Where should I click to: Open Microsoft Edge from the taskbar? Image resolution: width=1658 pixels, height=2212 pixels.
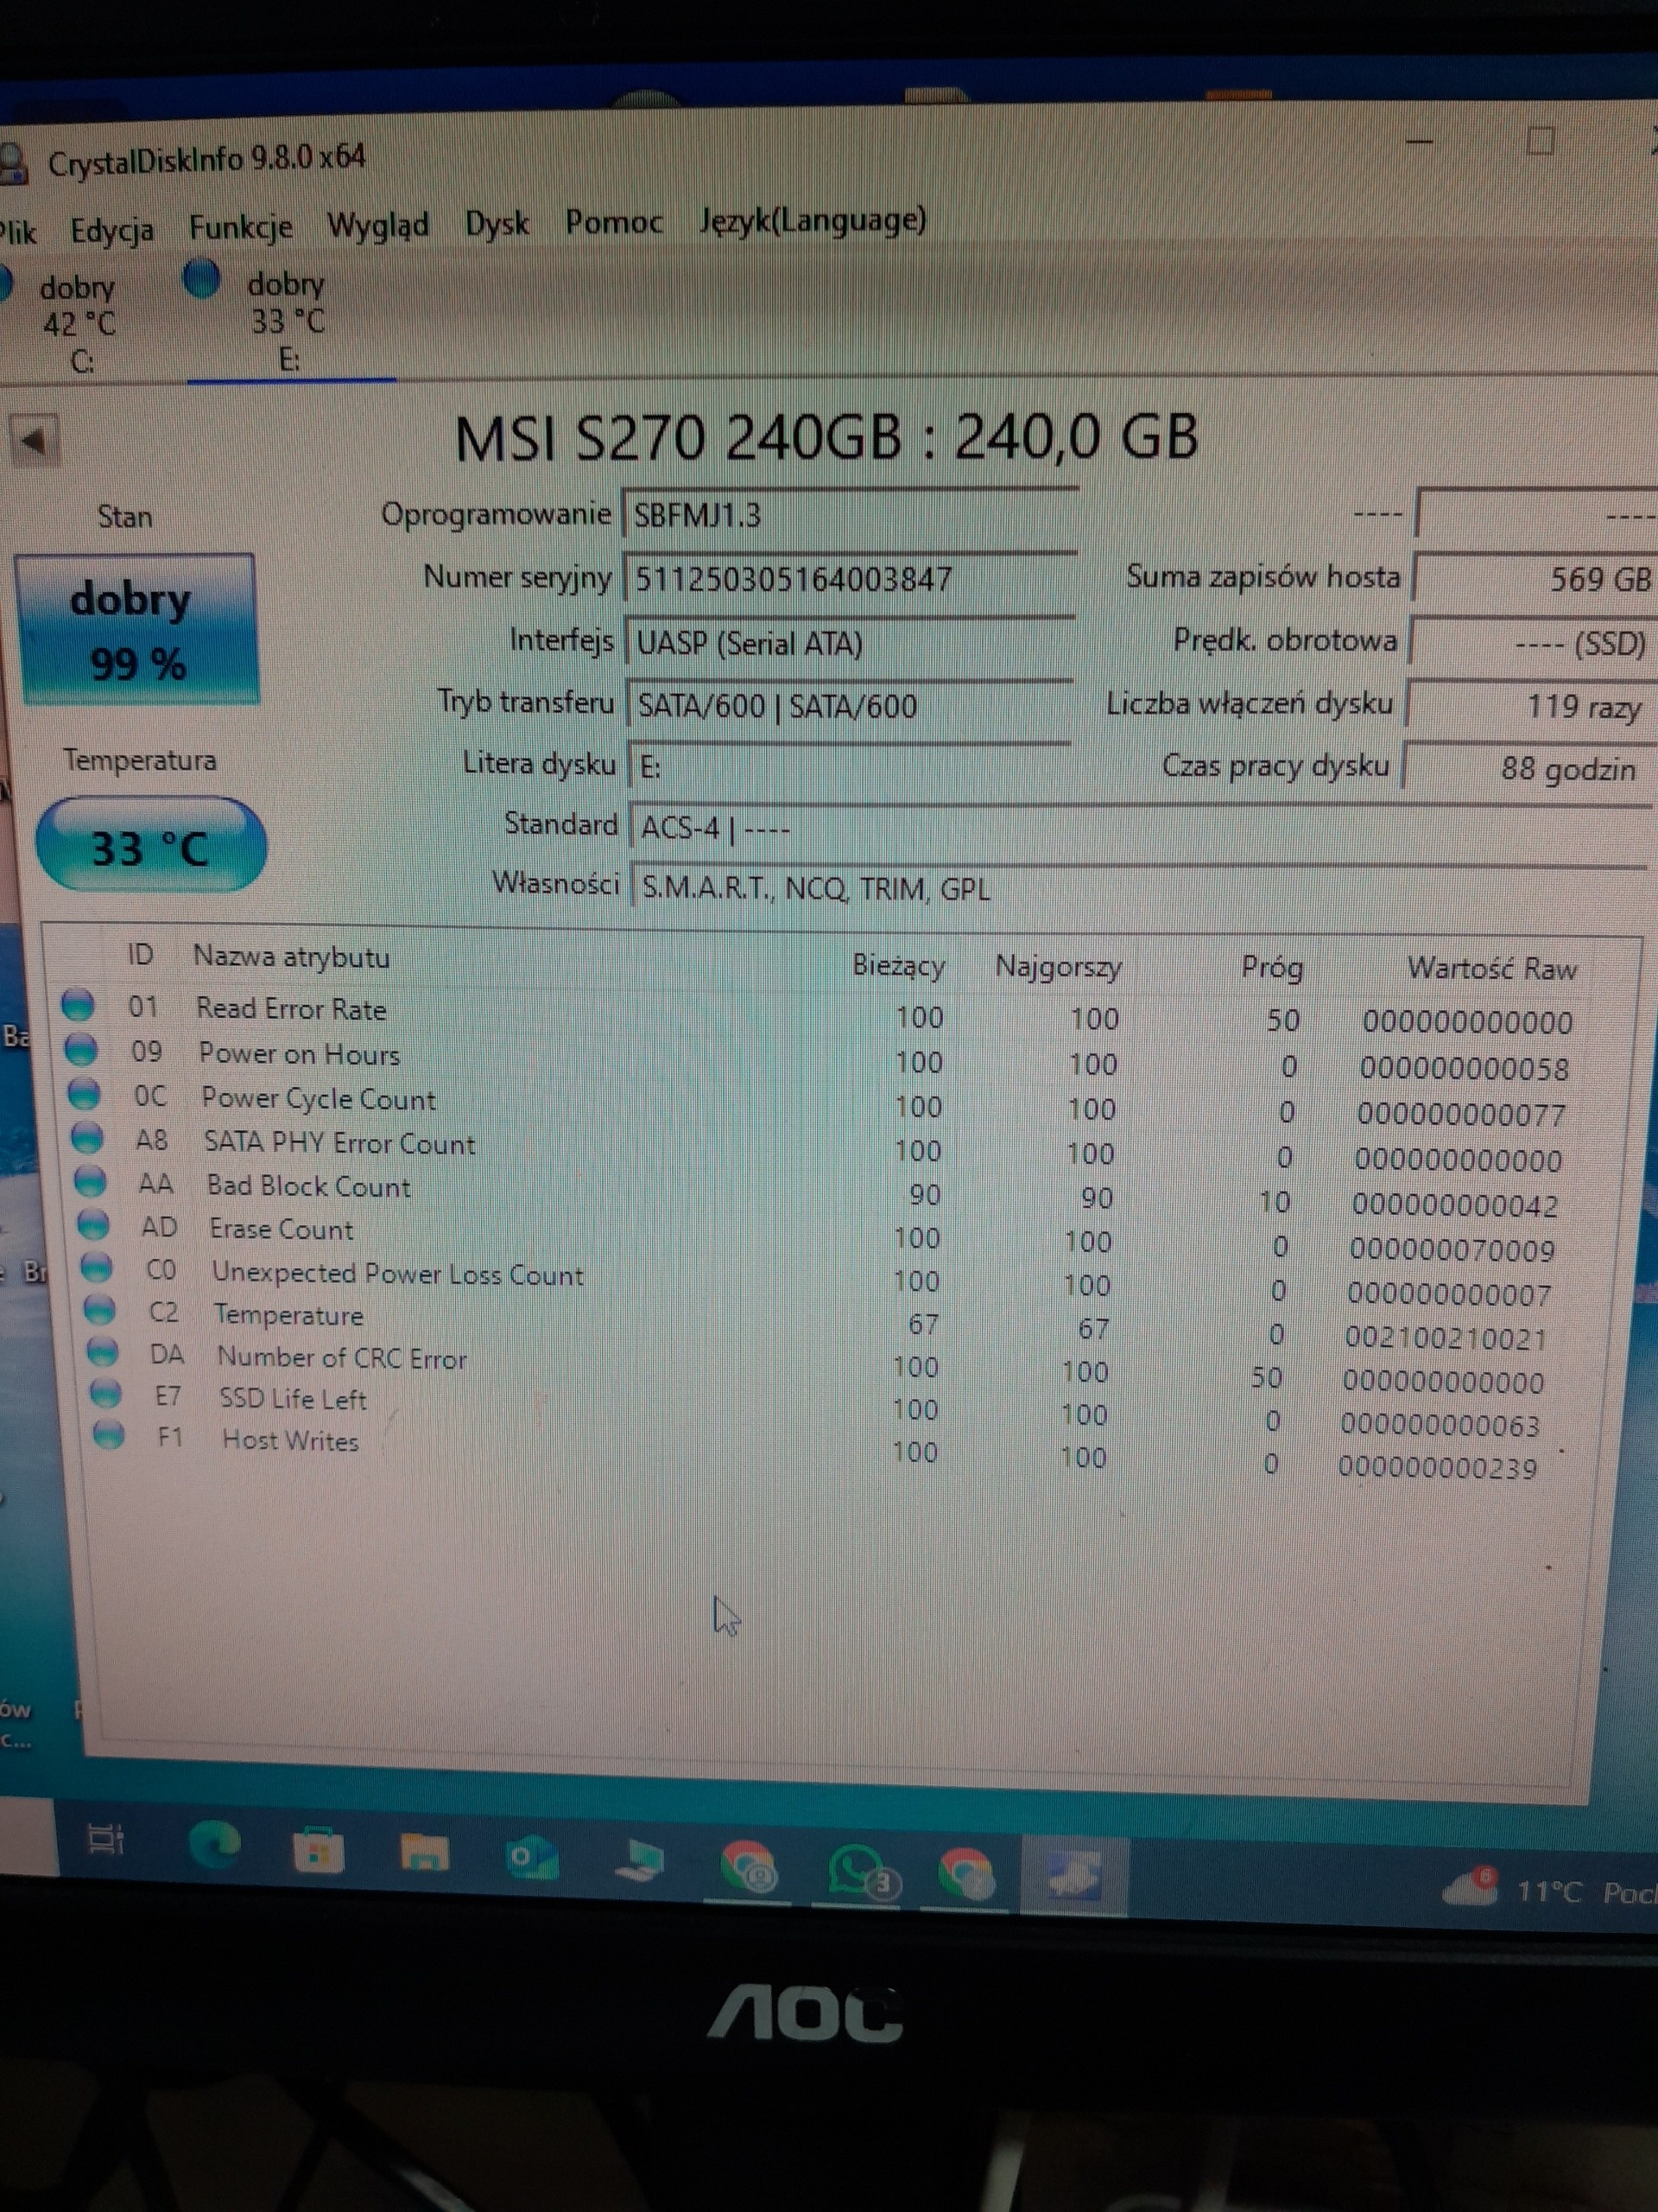tap(215, 1846)
